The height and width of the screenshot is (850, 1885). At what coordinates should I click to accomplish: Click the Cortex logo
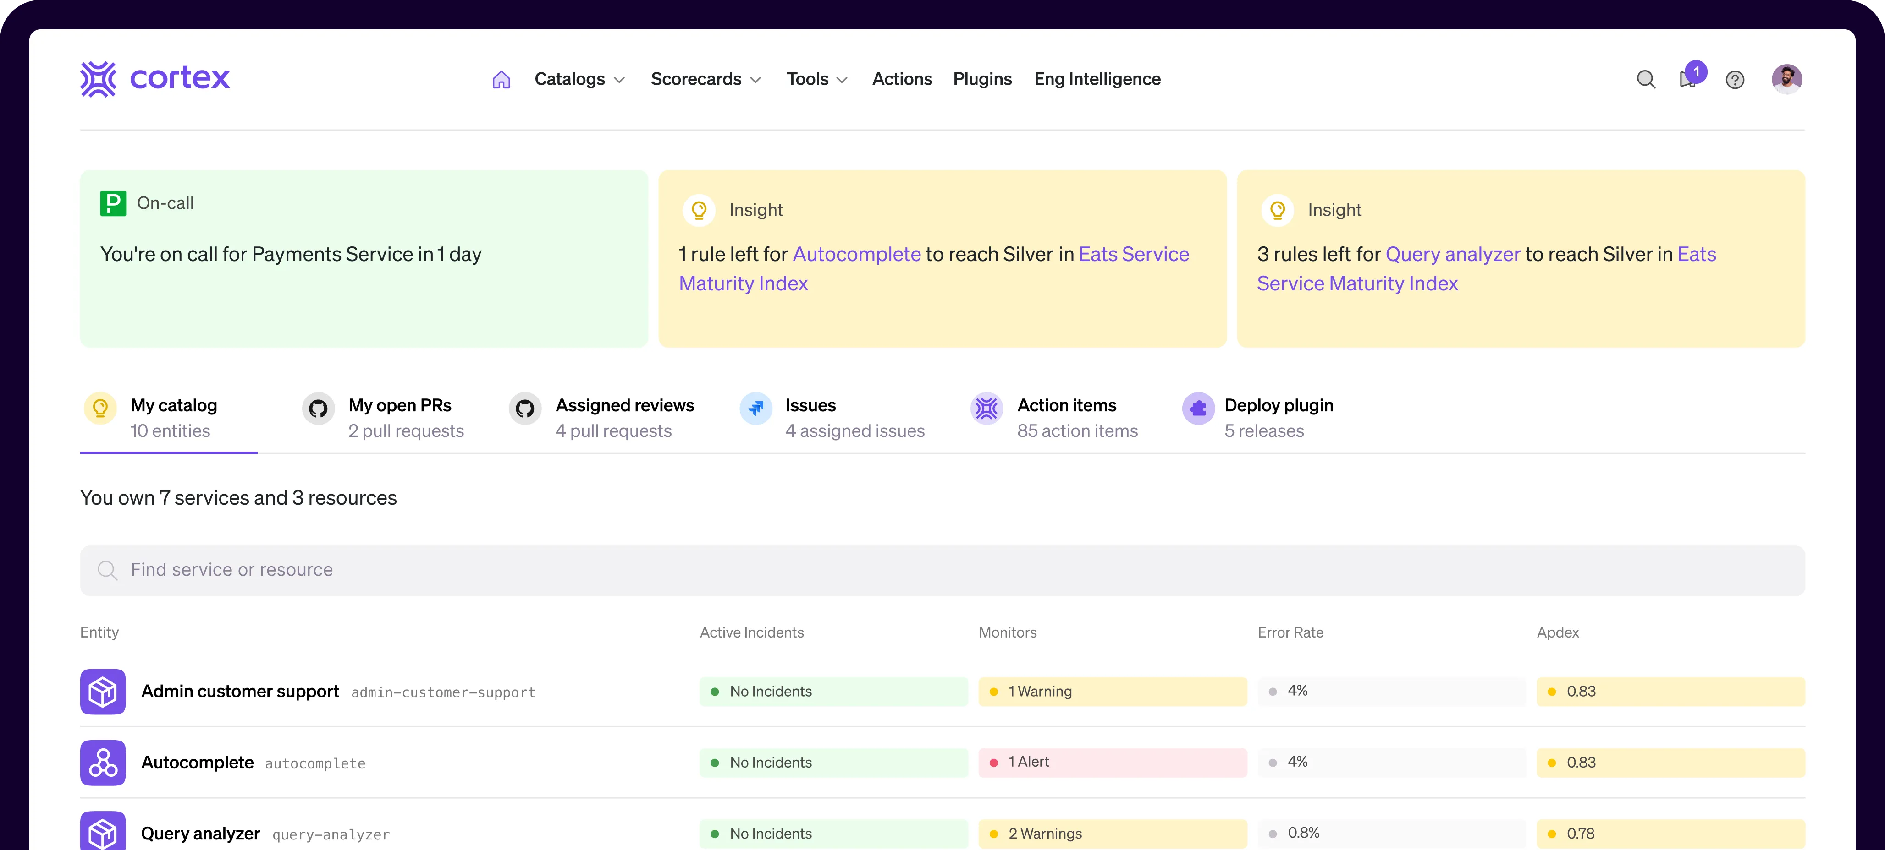tap(154, 79)
